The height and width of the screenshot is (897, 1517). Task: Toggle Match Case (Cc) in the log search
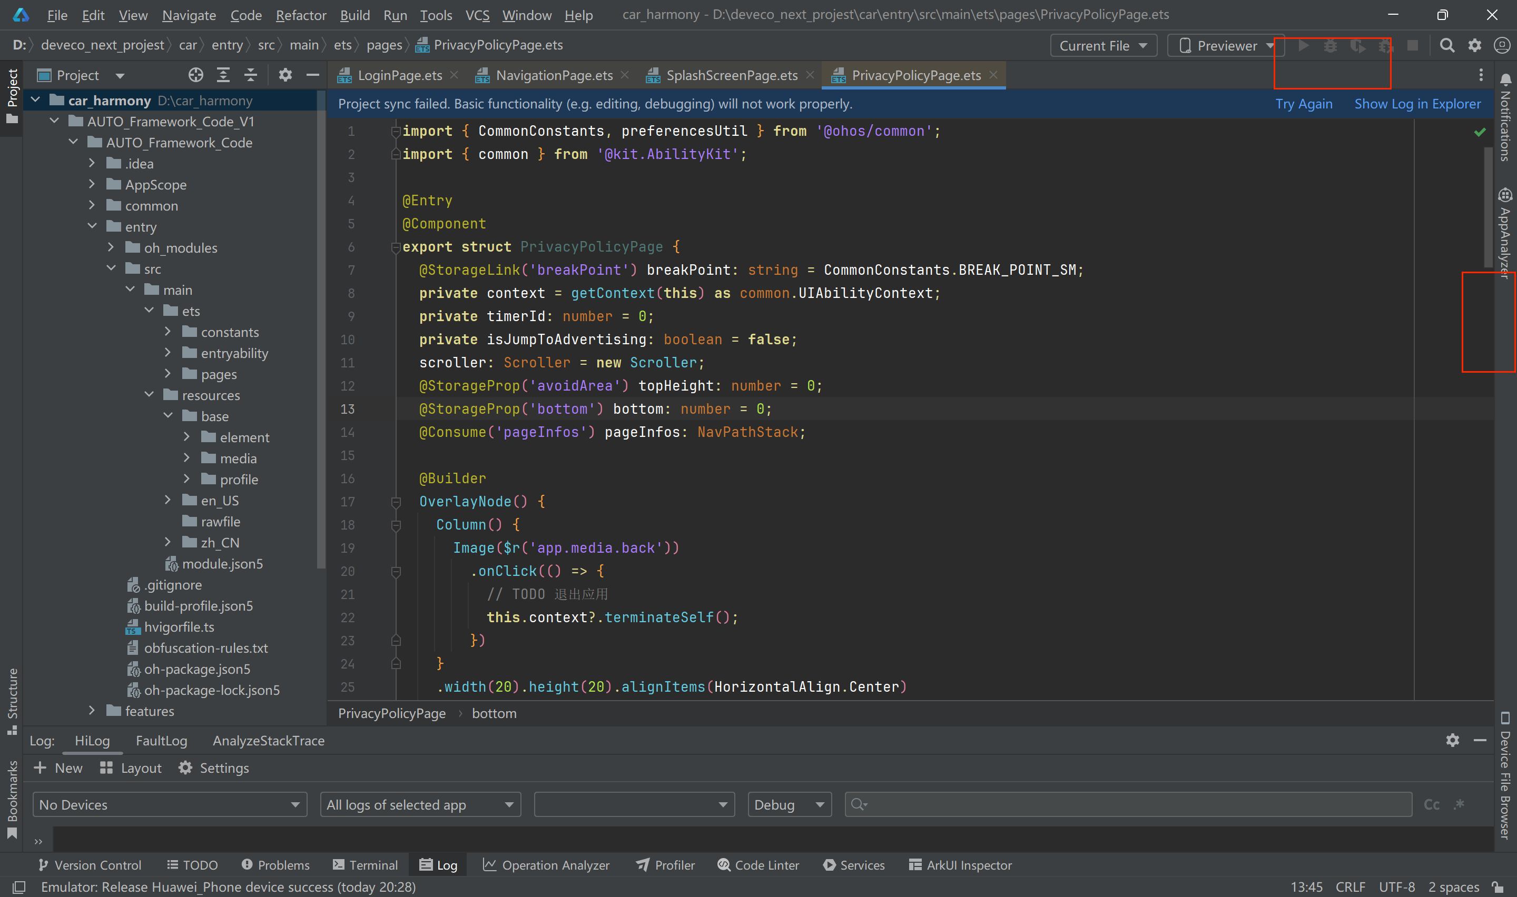[1432, 804]
